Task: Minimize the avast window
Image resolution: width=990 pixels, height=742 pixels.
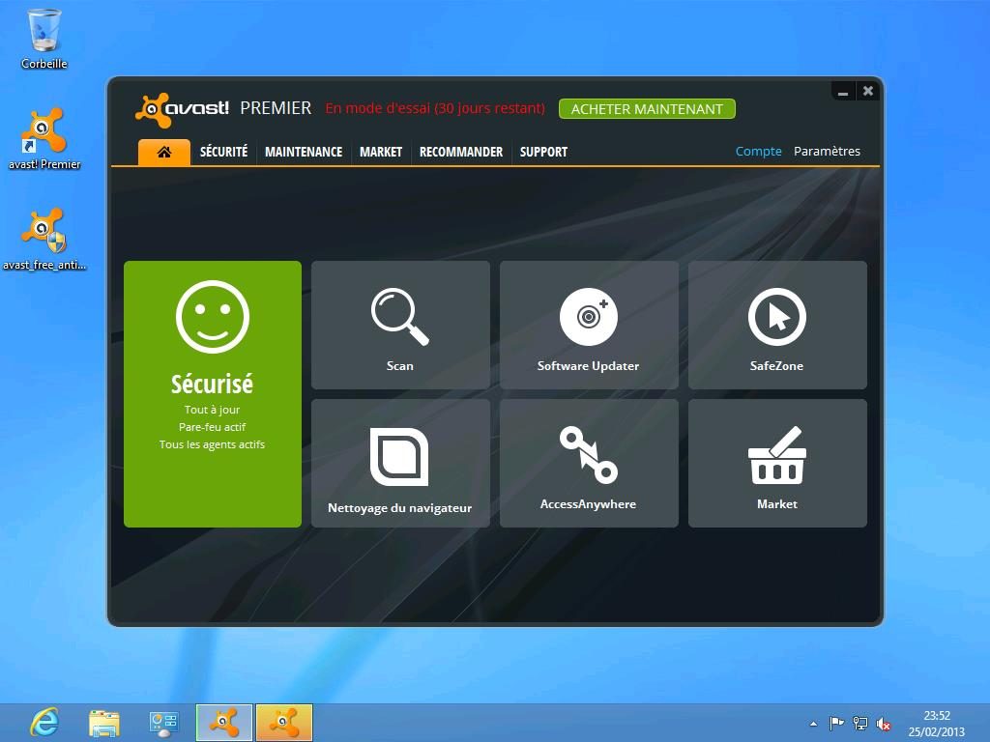Action: coord(843,92)
